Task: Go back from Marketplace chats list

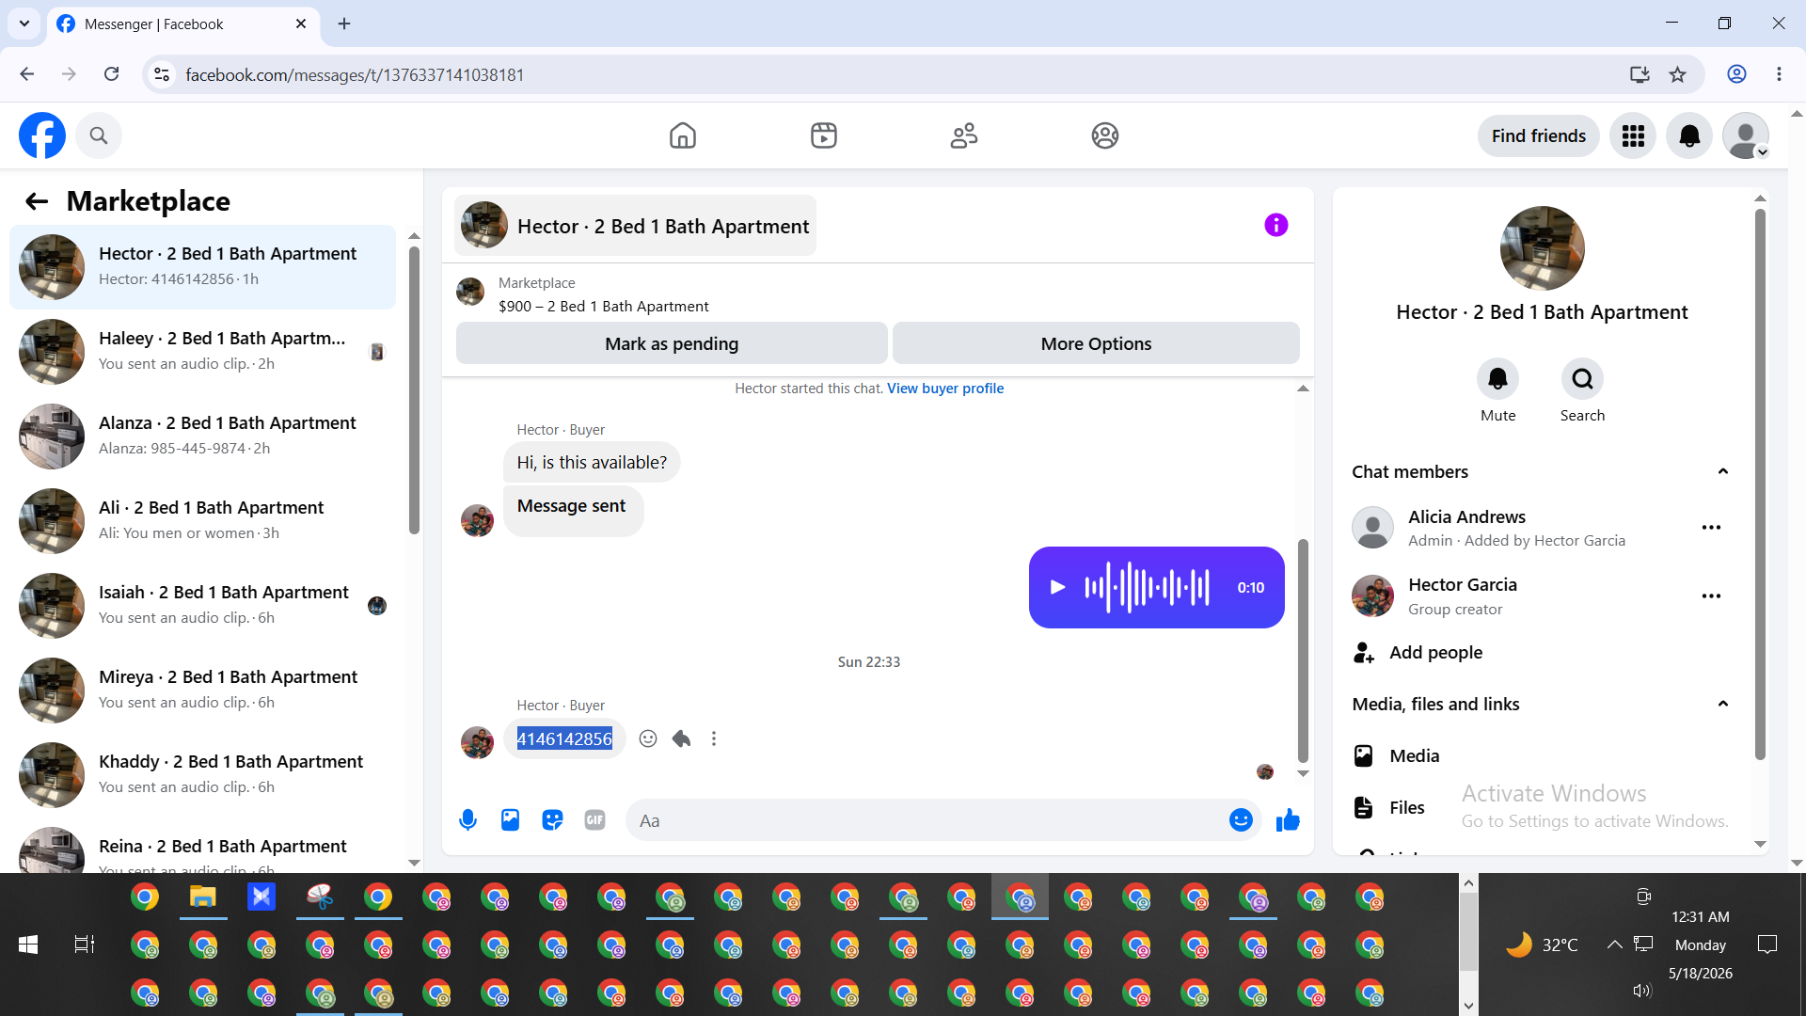Action: pos(37,201)
